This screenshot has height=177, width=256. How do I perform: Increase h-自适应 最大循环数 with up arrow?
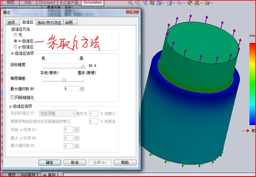pos(82,88)
